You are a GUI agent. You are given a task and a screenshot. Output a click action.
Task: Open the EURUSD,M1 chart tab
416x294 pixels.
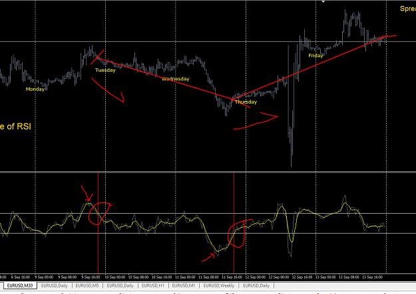point(183,286)
